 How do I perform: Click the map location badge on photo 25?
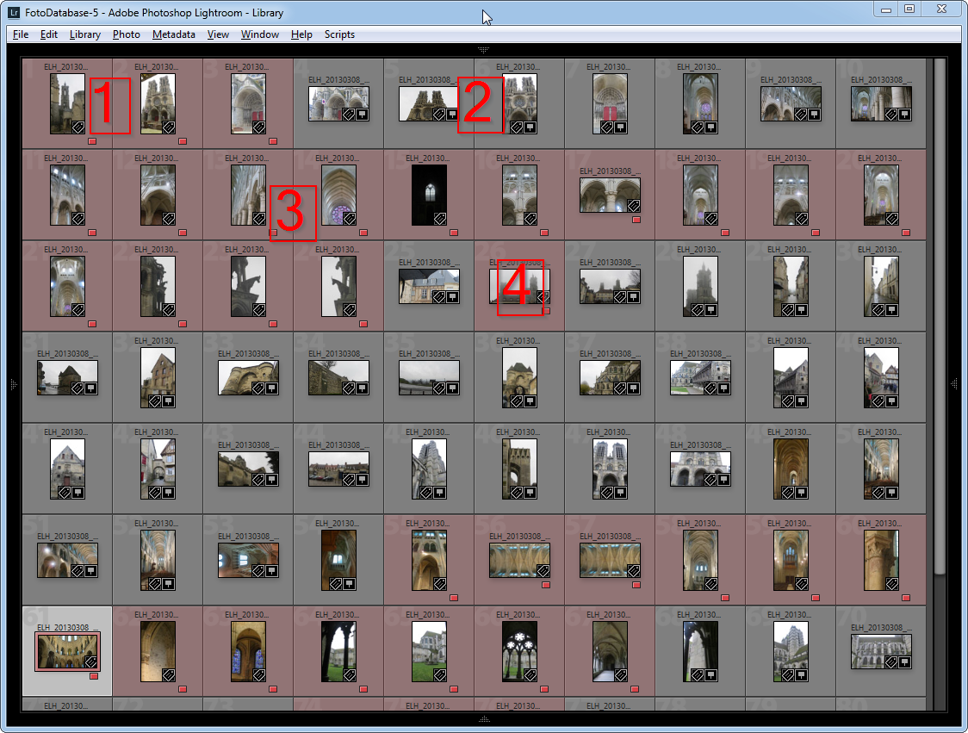(452, 297)
